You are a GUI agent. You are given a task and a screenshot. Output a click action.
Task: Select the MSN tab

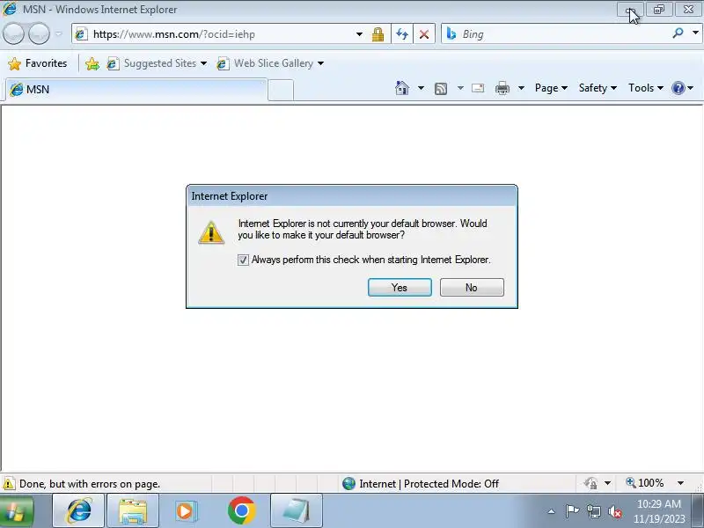136,90
